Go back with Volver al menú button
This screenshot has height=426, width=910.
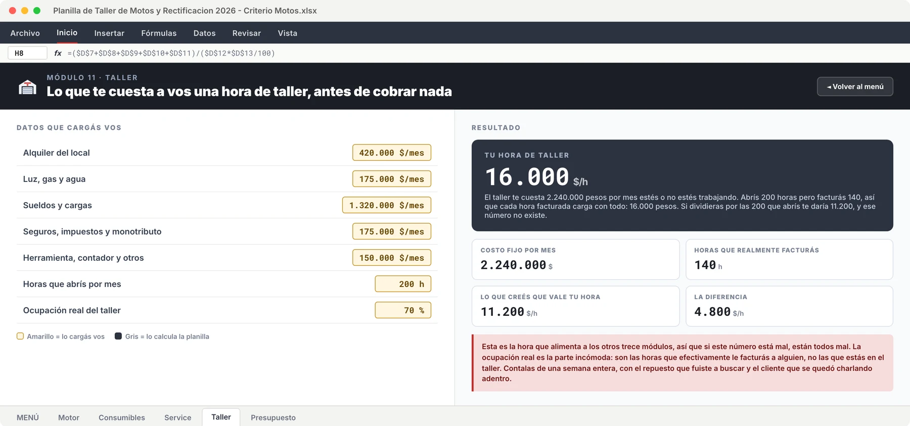(855, 86)
